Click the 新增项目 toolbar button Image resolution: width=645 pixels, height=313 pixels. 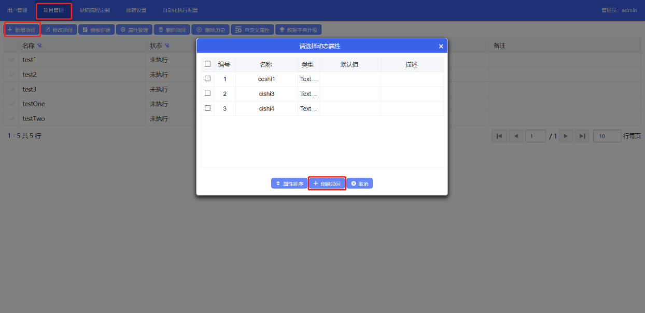coord(22,30)
